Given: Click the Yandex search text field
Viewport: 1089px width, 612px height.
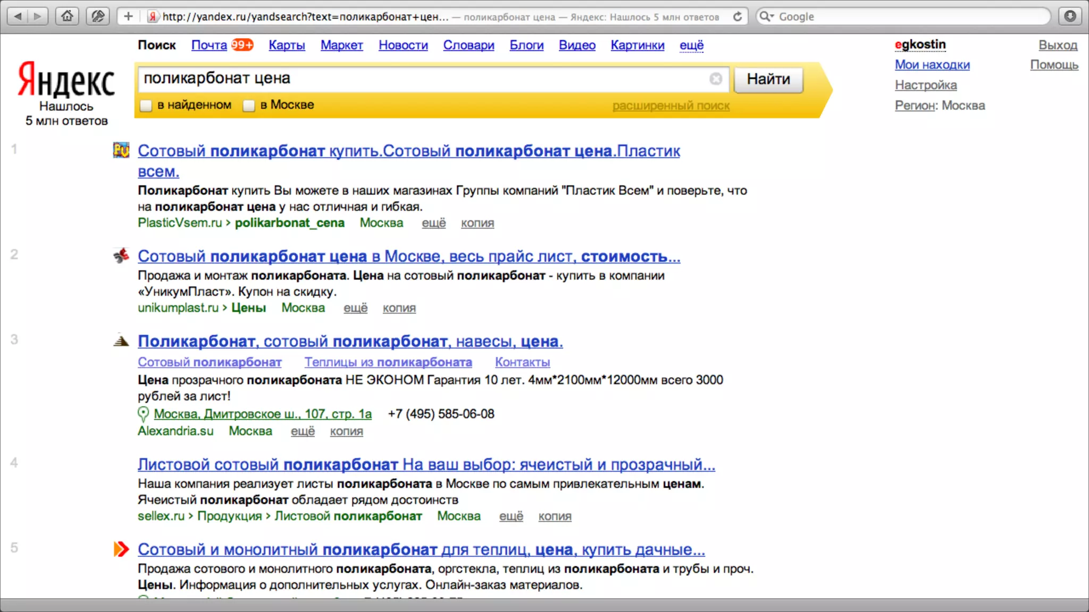Looking at the screenshot, I should (x=420, y=79).
